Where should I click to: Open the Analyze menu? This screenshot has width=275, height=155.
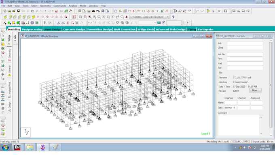[73, 6]
